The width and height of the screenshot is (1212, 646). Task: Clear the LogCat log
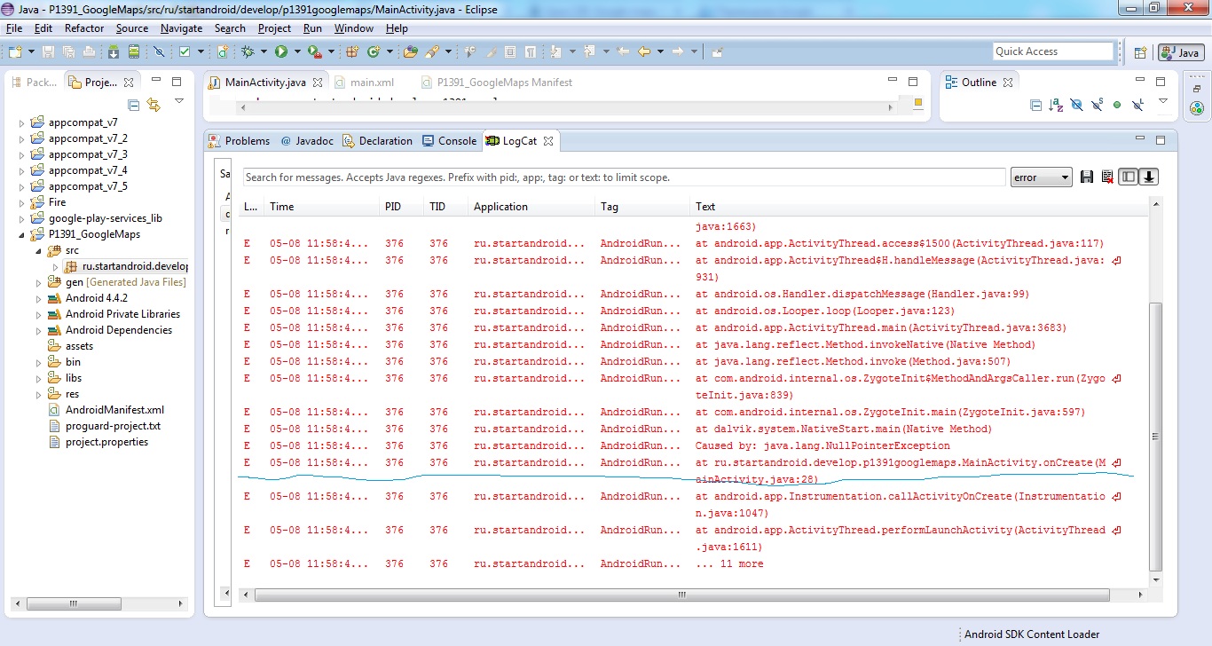click(1107, 177)
